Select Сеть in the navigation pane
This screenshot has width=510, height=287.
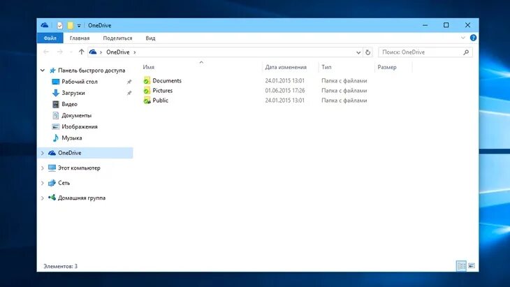[64, 183]
